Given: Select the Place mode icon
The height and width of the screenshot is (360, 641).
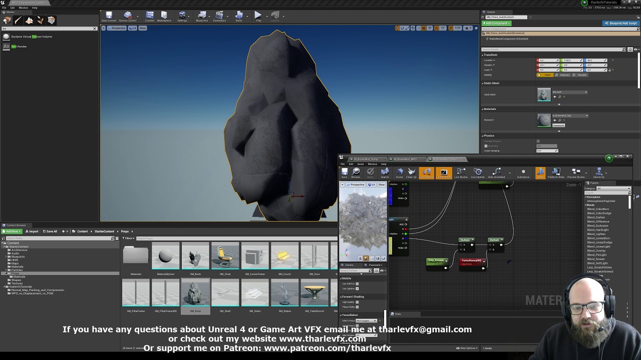Looking at the screenshot, I should (x=7, y=20).
